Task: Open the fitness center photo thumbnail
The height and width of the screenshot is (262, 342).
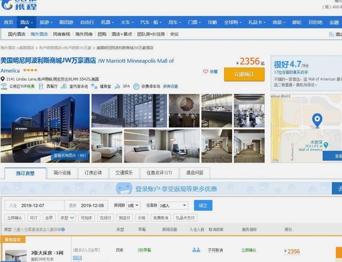Action: click(249, 111)
